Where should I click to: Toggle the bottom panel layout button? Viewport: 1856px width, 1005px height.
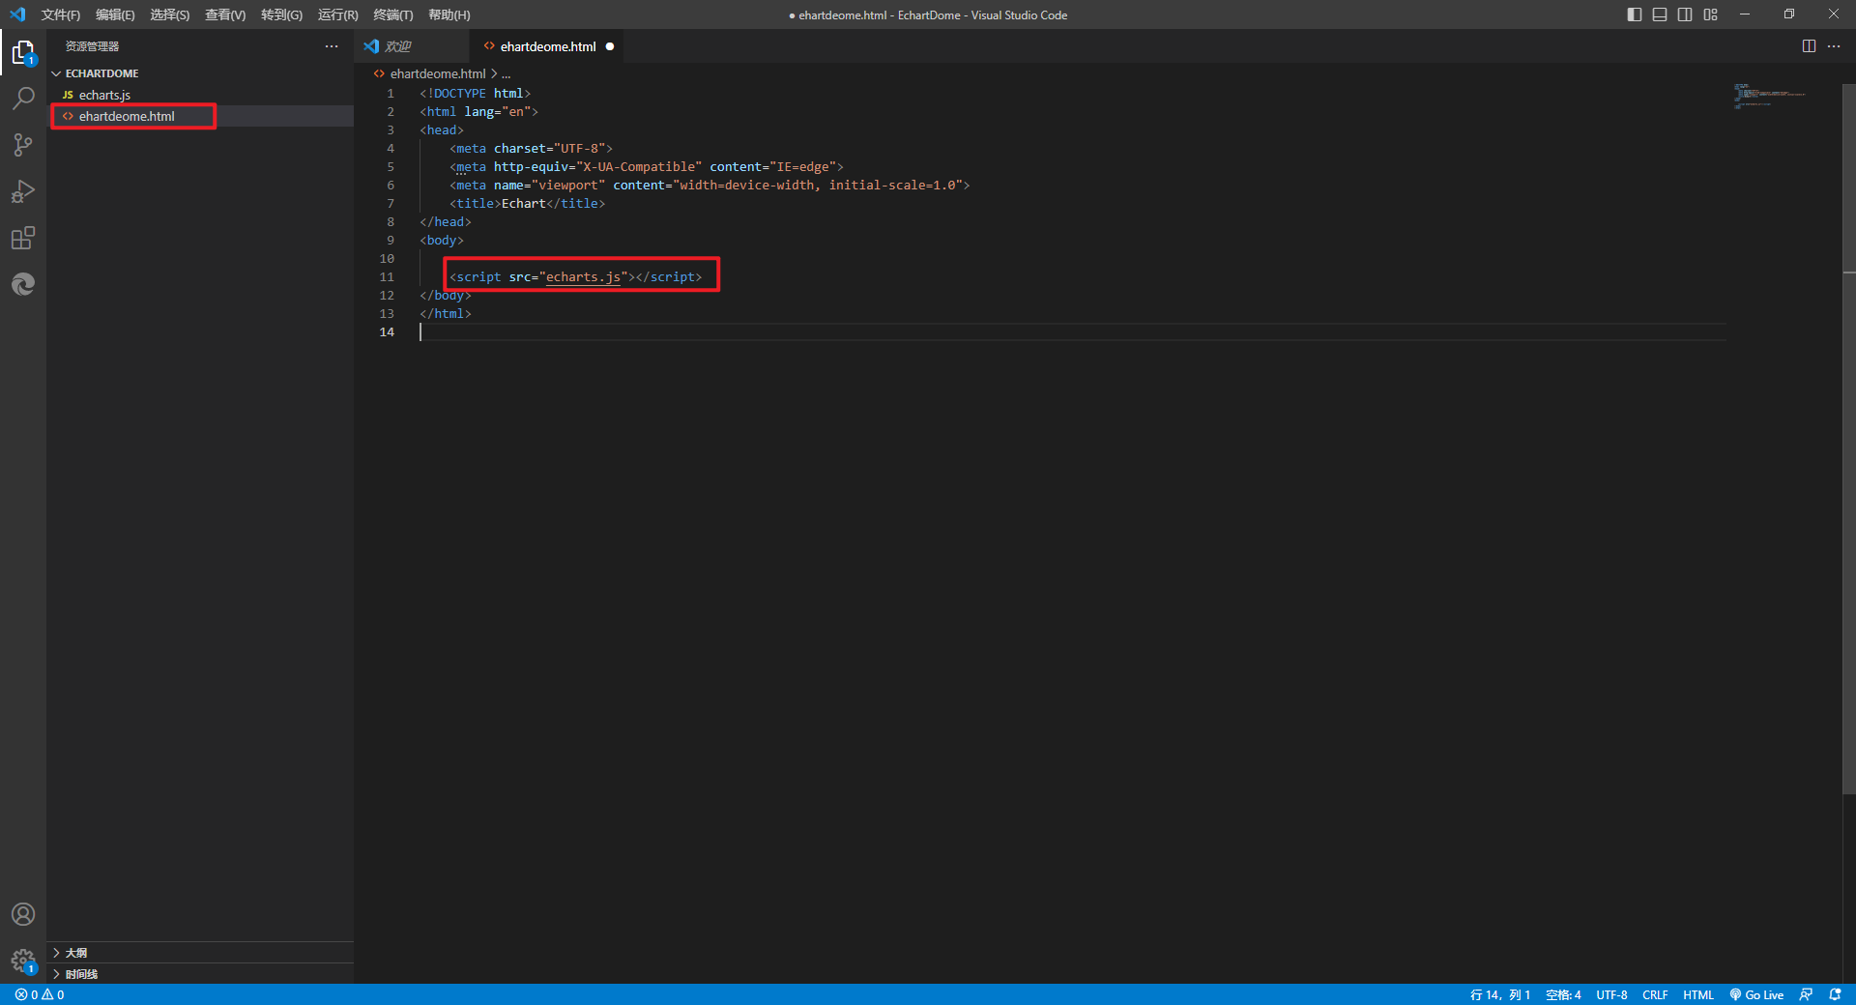[1660, 14]
